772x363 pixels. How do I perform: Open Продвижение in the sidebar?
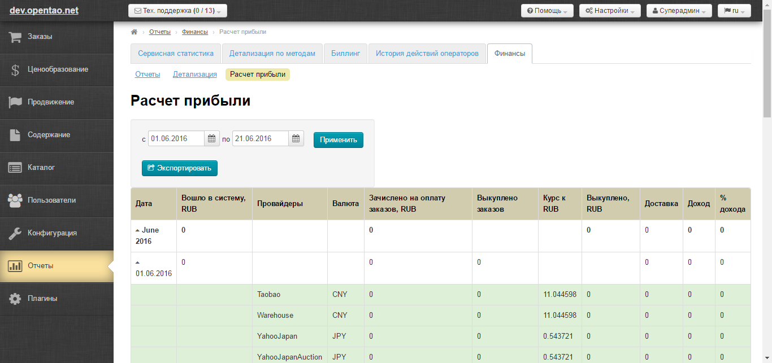point(57,102)
